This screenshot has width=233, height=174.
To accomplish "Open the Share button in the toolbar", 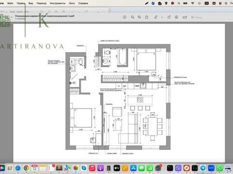I will (147, 17).
